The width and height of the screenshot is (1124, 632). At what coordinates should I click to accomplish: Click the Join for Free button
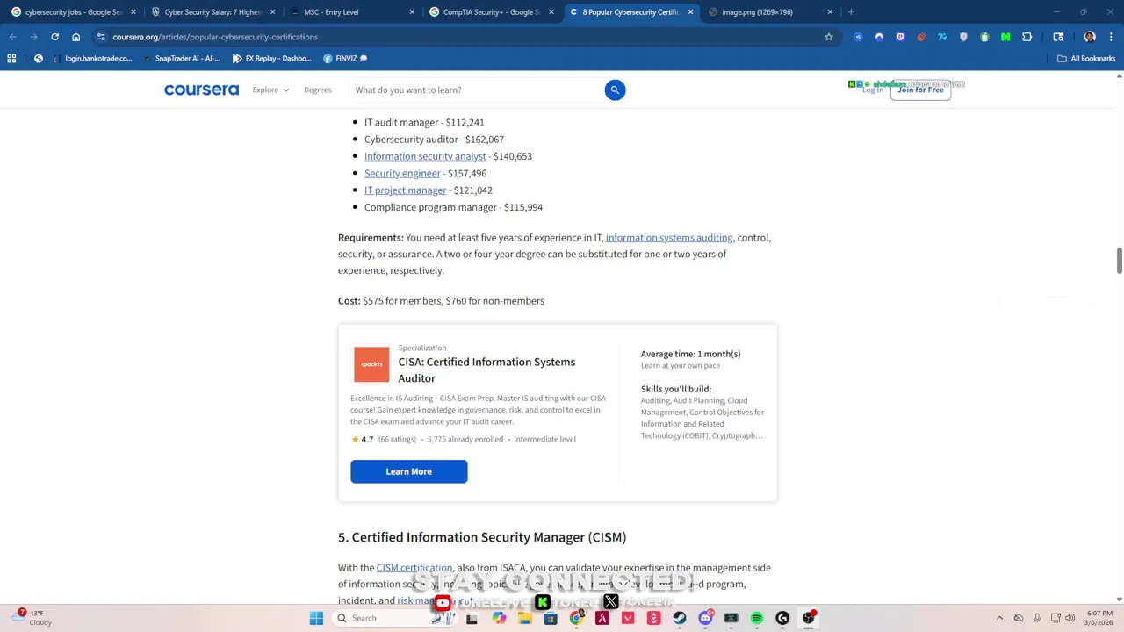coord(920,90)
